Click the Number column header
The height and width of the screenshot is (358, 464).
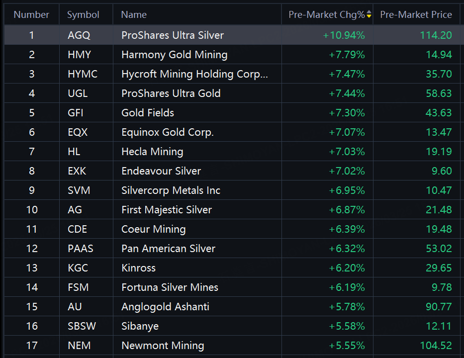(31, 15)
